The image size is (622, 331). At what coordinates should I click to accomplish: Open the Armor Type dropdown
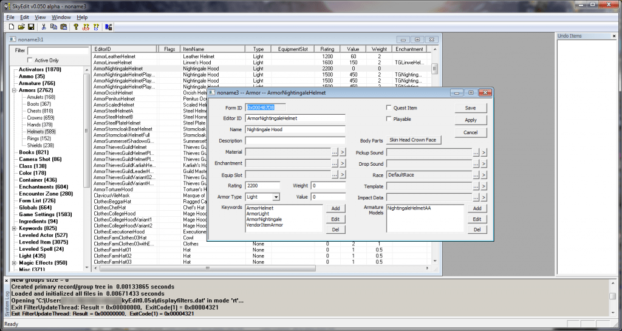point(276,197)
